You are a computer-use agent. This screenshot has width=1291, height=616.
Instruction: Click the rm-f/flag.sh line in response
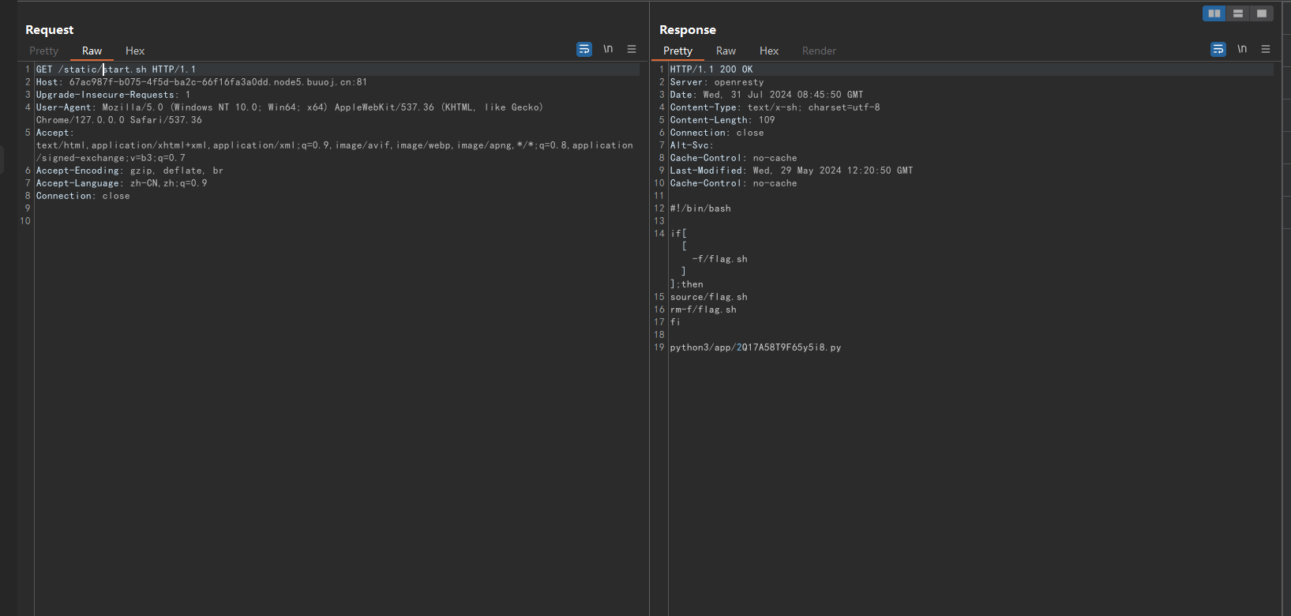coord(703,310)
